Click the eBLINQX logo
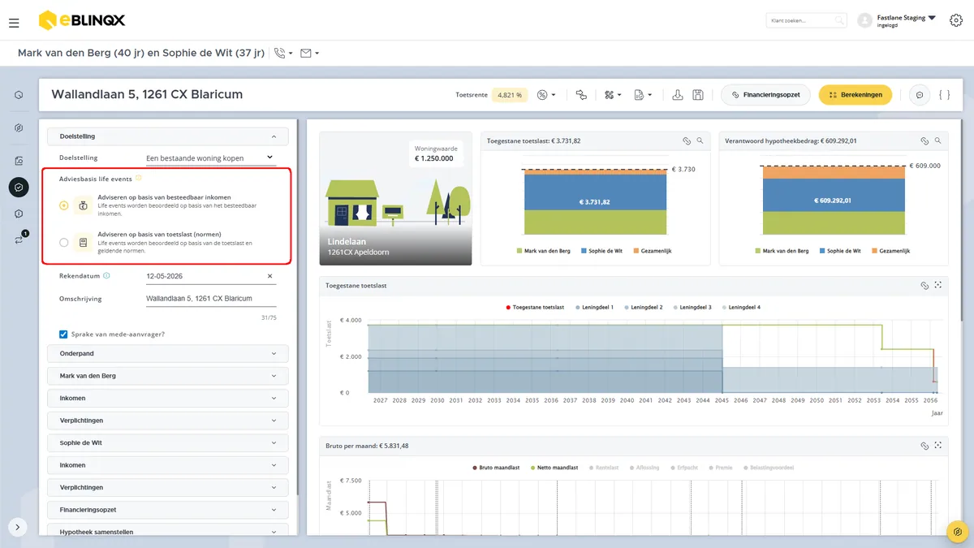This screenshot has height=548, width=974. pyautogui.click(x=81, y=19)
